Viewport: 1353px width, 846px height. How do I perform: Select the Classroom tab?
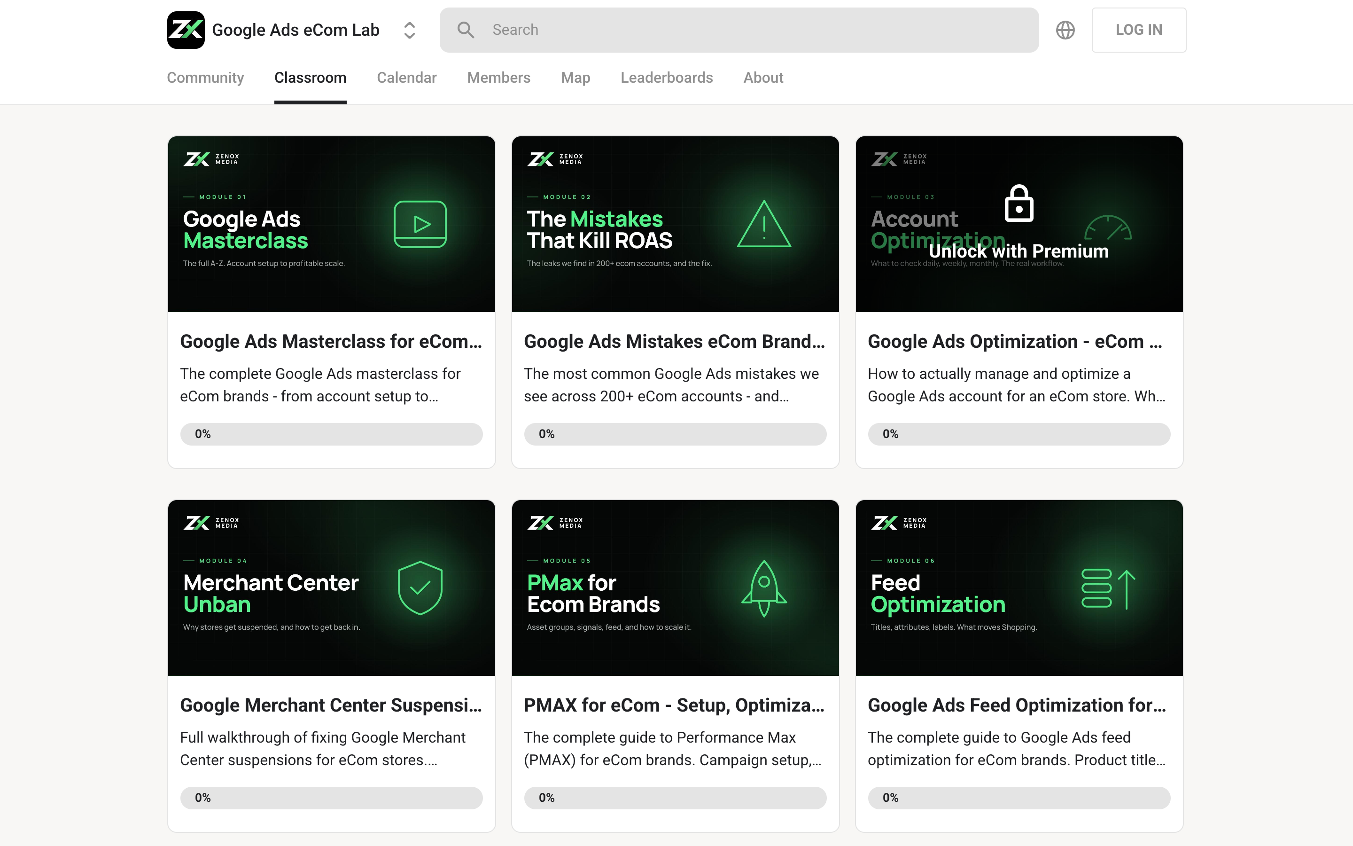310,78
